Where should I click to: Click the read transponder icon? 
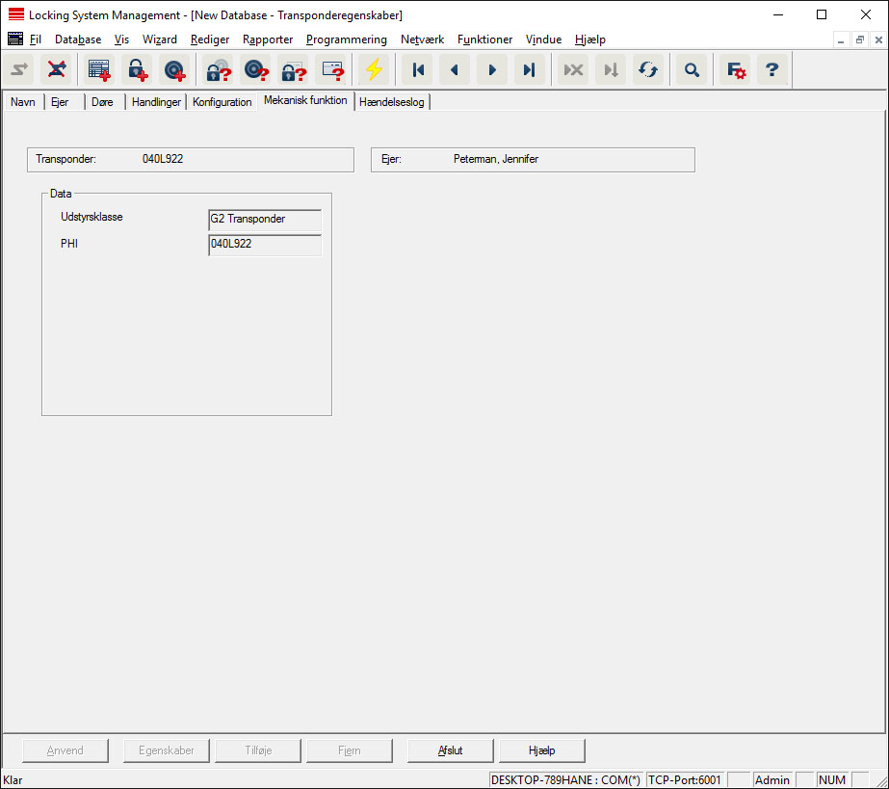pyautogui.click(x=255, y=70)
